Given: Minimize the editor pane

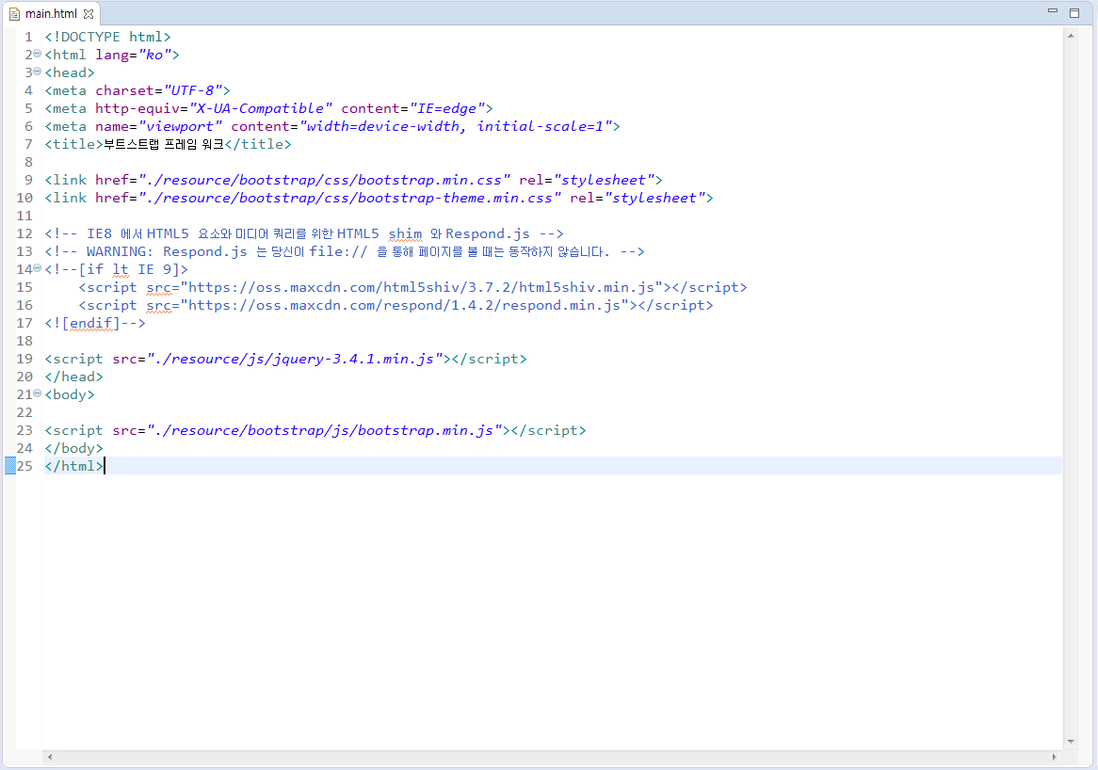Looking at the screenshot, I should click(1053, 11).
